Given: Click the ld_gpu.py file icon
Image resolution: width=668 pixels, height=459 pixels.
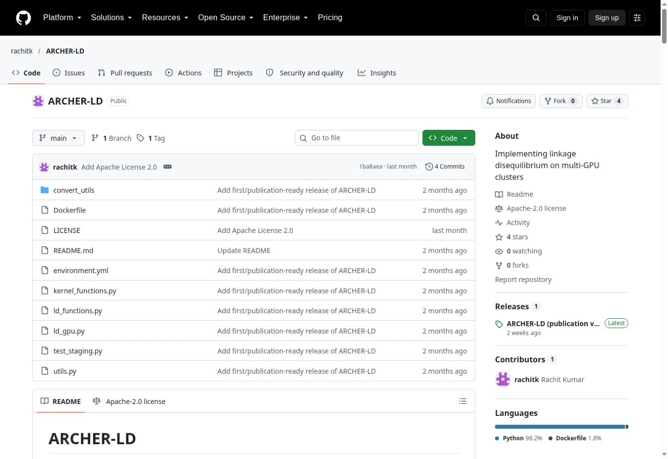Looking at the screenshot, I should tap(45, 331).
